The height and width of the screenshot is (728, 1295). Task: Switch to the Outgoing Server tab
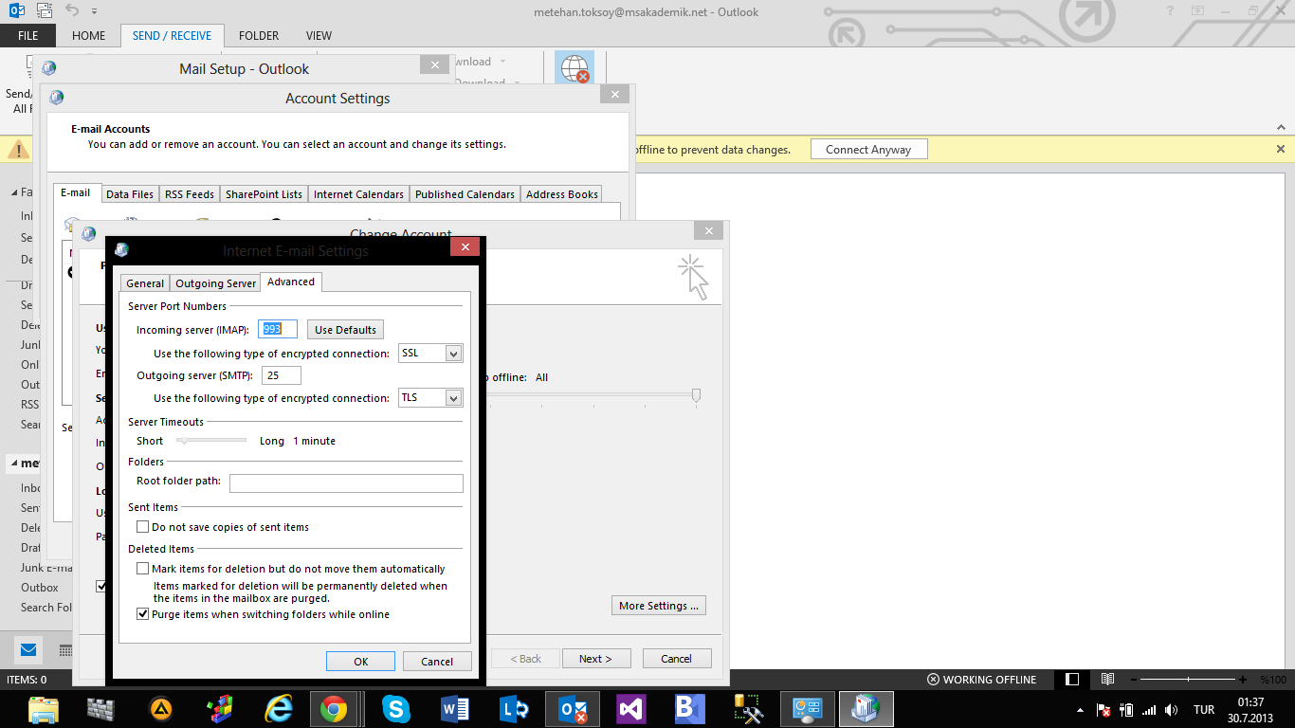tap(215, 283)
